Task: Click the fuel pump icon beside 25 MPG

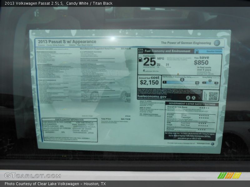Action: coord(140,60)
